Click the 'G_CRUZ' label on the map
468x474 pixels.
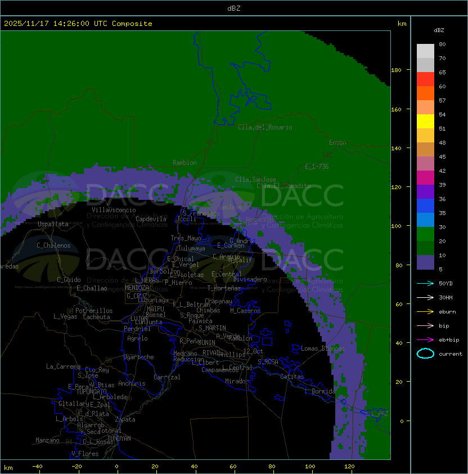coord(137,296)
